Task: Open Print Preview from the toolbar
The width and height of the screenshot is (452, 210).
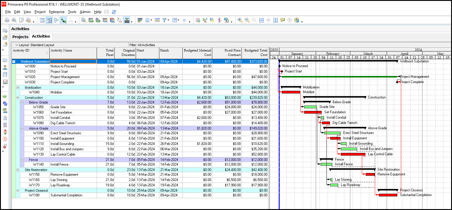Action: pos(14,20)
